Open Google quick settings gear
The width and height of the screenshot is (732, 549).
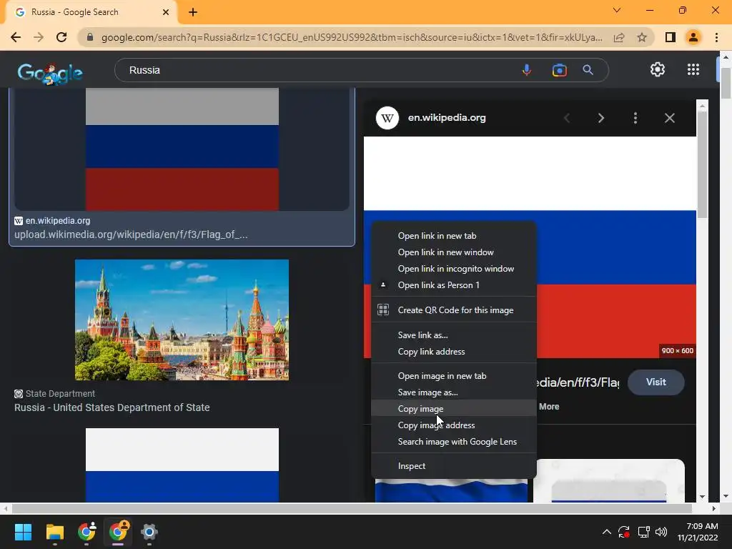[x=658, y=69]
